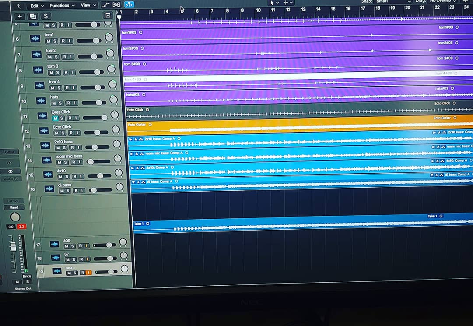Screen dimensions: 473x326
Task: Toggle input monitoring on the room track
Action: pos(88,273)
